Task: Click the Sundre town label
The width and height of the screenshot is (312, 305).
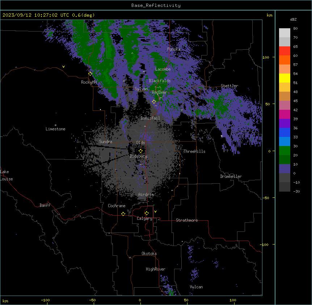Action: [x=106, y=142]
